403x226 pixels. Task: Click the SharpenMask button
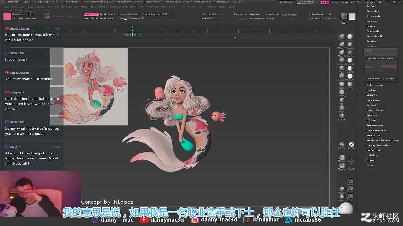[x=209, y=14]
